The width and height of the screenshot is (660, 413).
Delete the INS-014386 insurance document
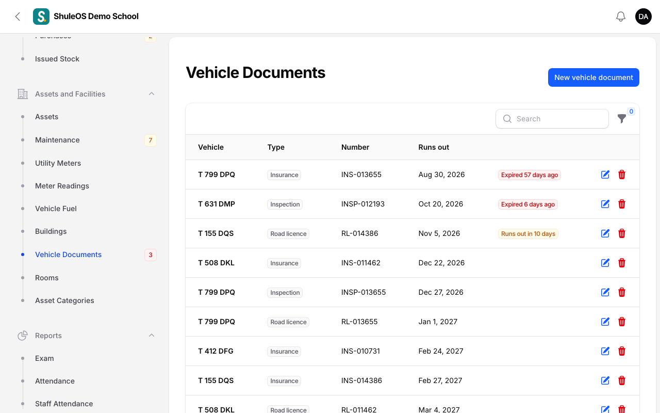pyautogui.click(x=622, y=380)
